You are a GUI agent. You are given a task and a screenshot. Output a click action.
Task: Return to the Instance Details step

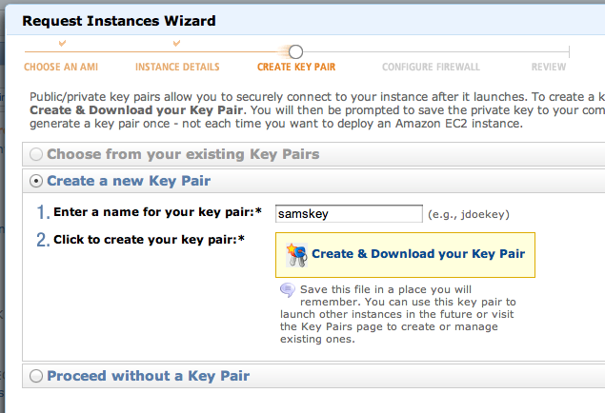click(x=177, y=68)
